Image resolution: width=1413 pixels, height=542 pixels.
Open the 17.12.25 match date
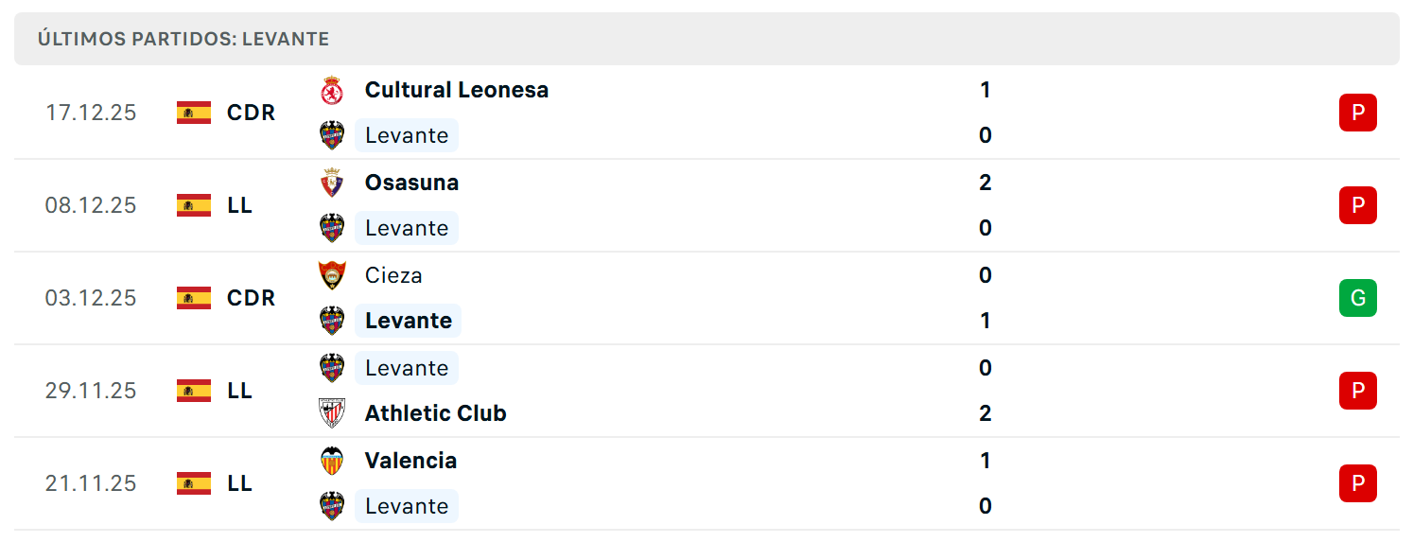tap(91, 113)
